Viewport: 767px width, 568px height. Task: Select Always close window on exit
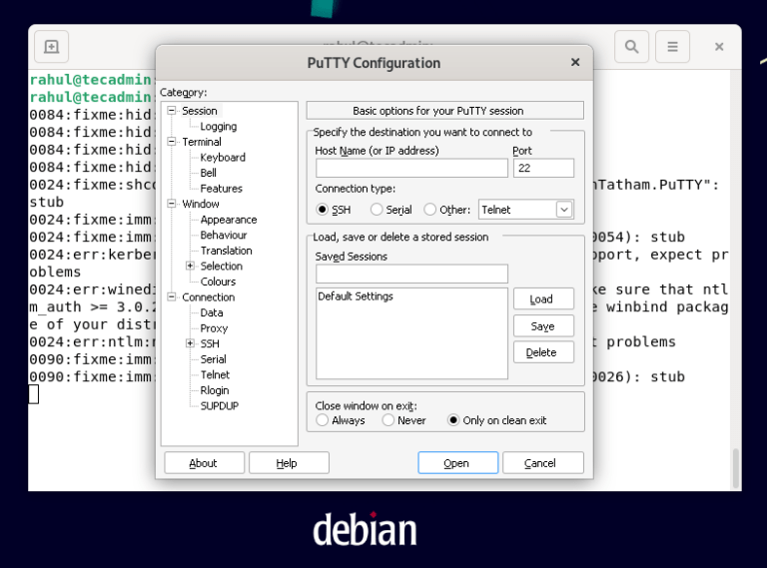click(323, 420)
